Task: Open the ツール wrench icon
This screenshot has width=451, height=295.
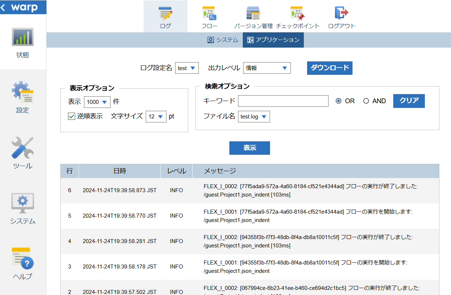Action: pyautogui.click(x=23, y=147)
